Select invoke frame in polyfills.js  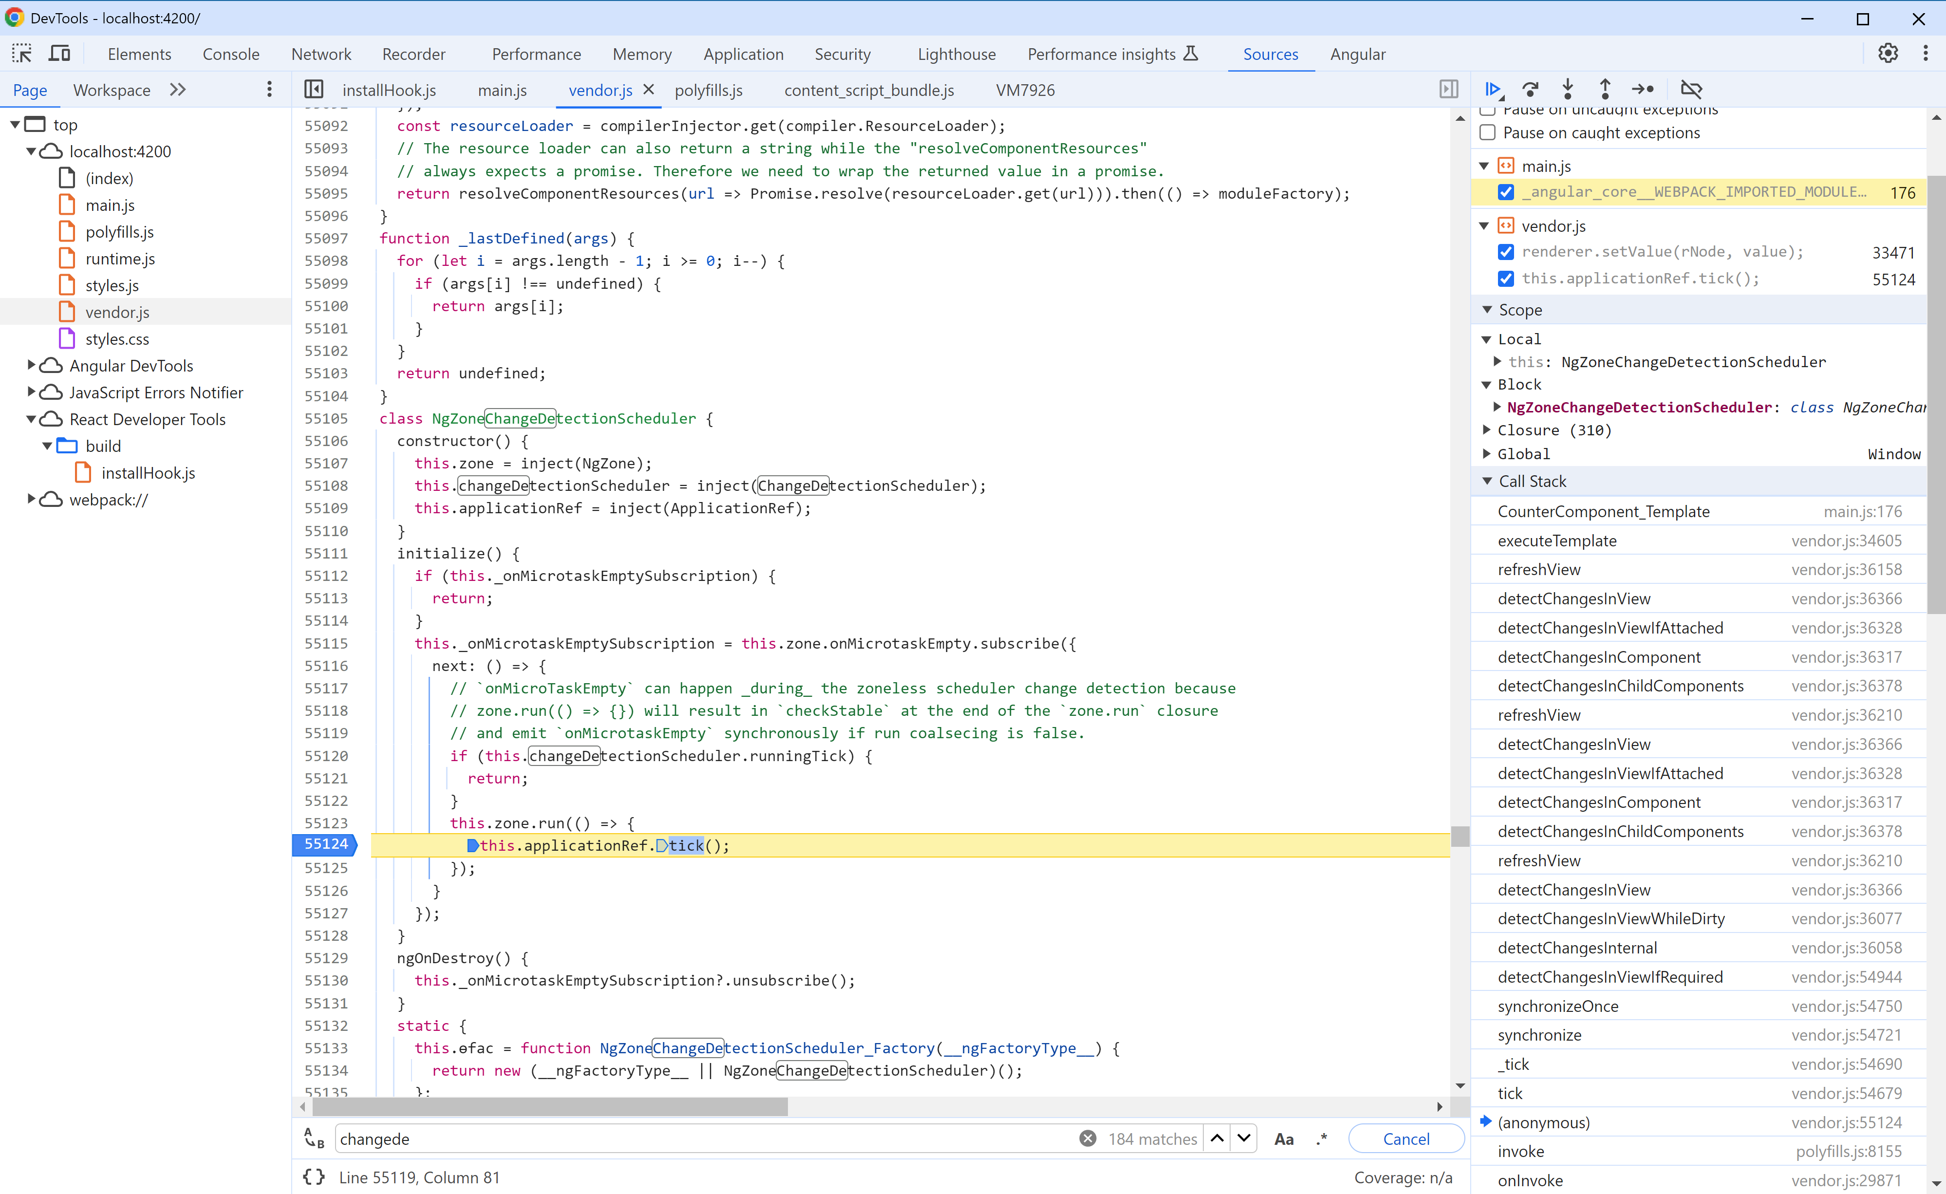point(1699,1151)
